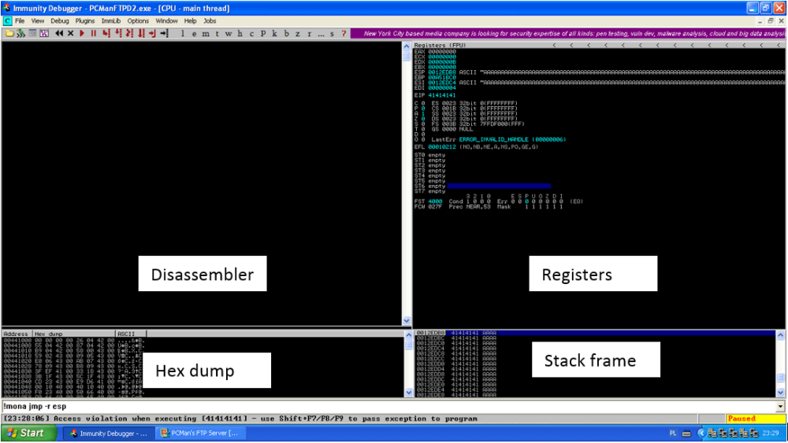Image resolution: width=788 pixels, height=443 pixels.
Task: Click the Go to address arrow icon
Action: [x=165, y=34]
